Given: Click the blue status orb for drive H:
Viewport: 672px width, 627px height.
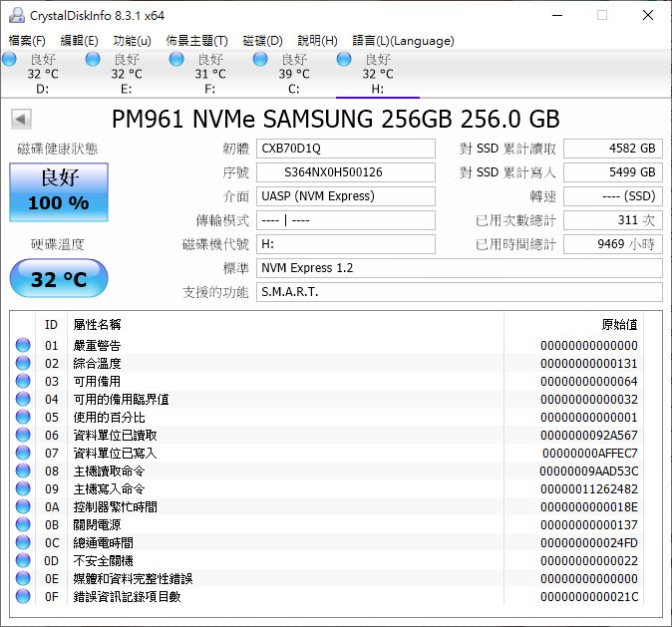Looking at the screenshot, I should 344,59.
